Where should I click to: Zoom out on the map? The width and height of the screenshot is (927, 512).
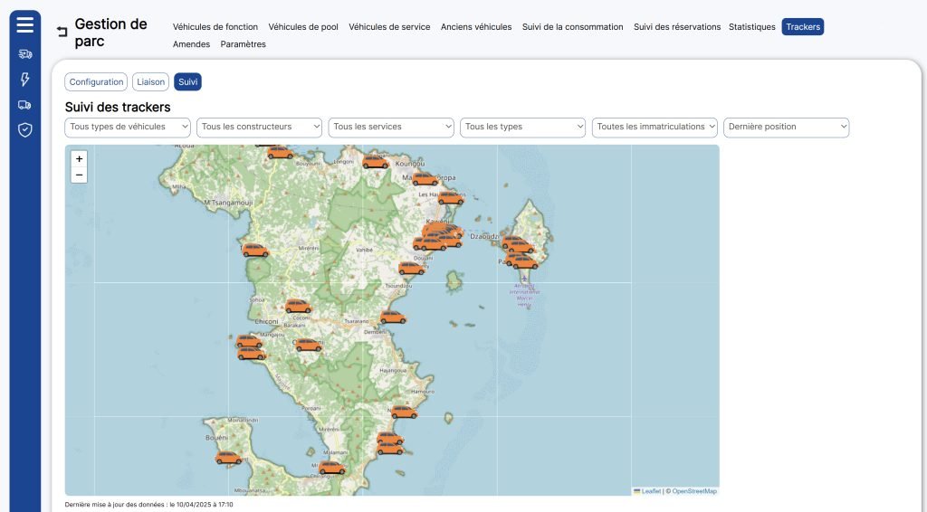(x=80, y=175)
